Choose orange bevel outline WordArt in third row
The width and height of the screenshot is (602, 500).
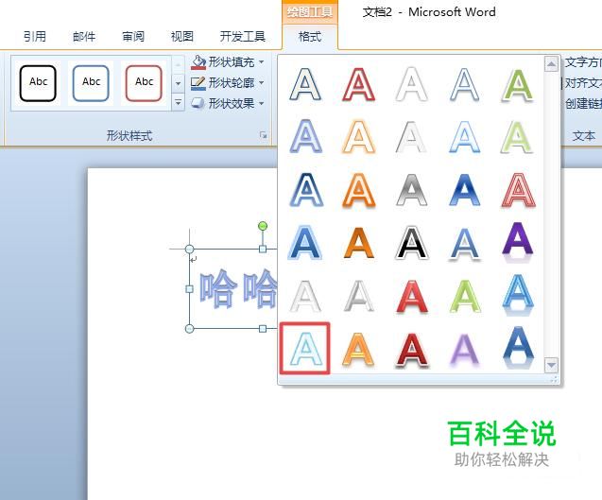click(x=358, y=189)
